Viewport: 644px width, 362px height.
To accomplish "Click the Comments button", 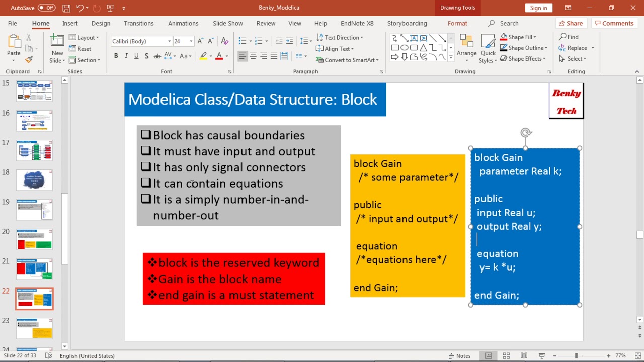I will pyautogui.click(x=613, y=23).
